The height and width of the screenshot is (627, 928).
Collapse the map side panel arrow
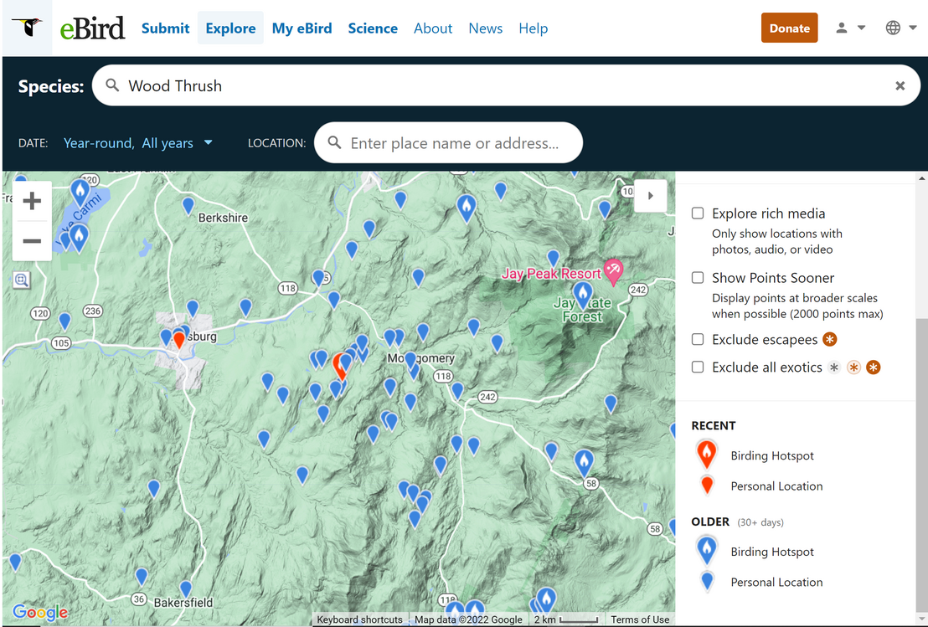(x=651, y=196)
